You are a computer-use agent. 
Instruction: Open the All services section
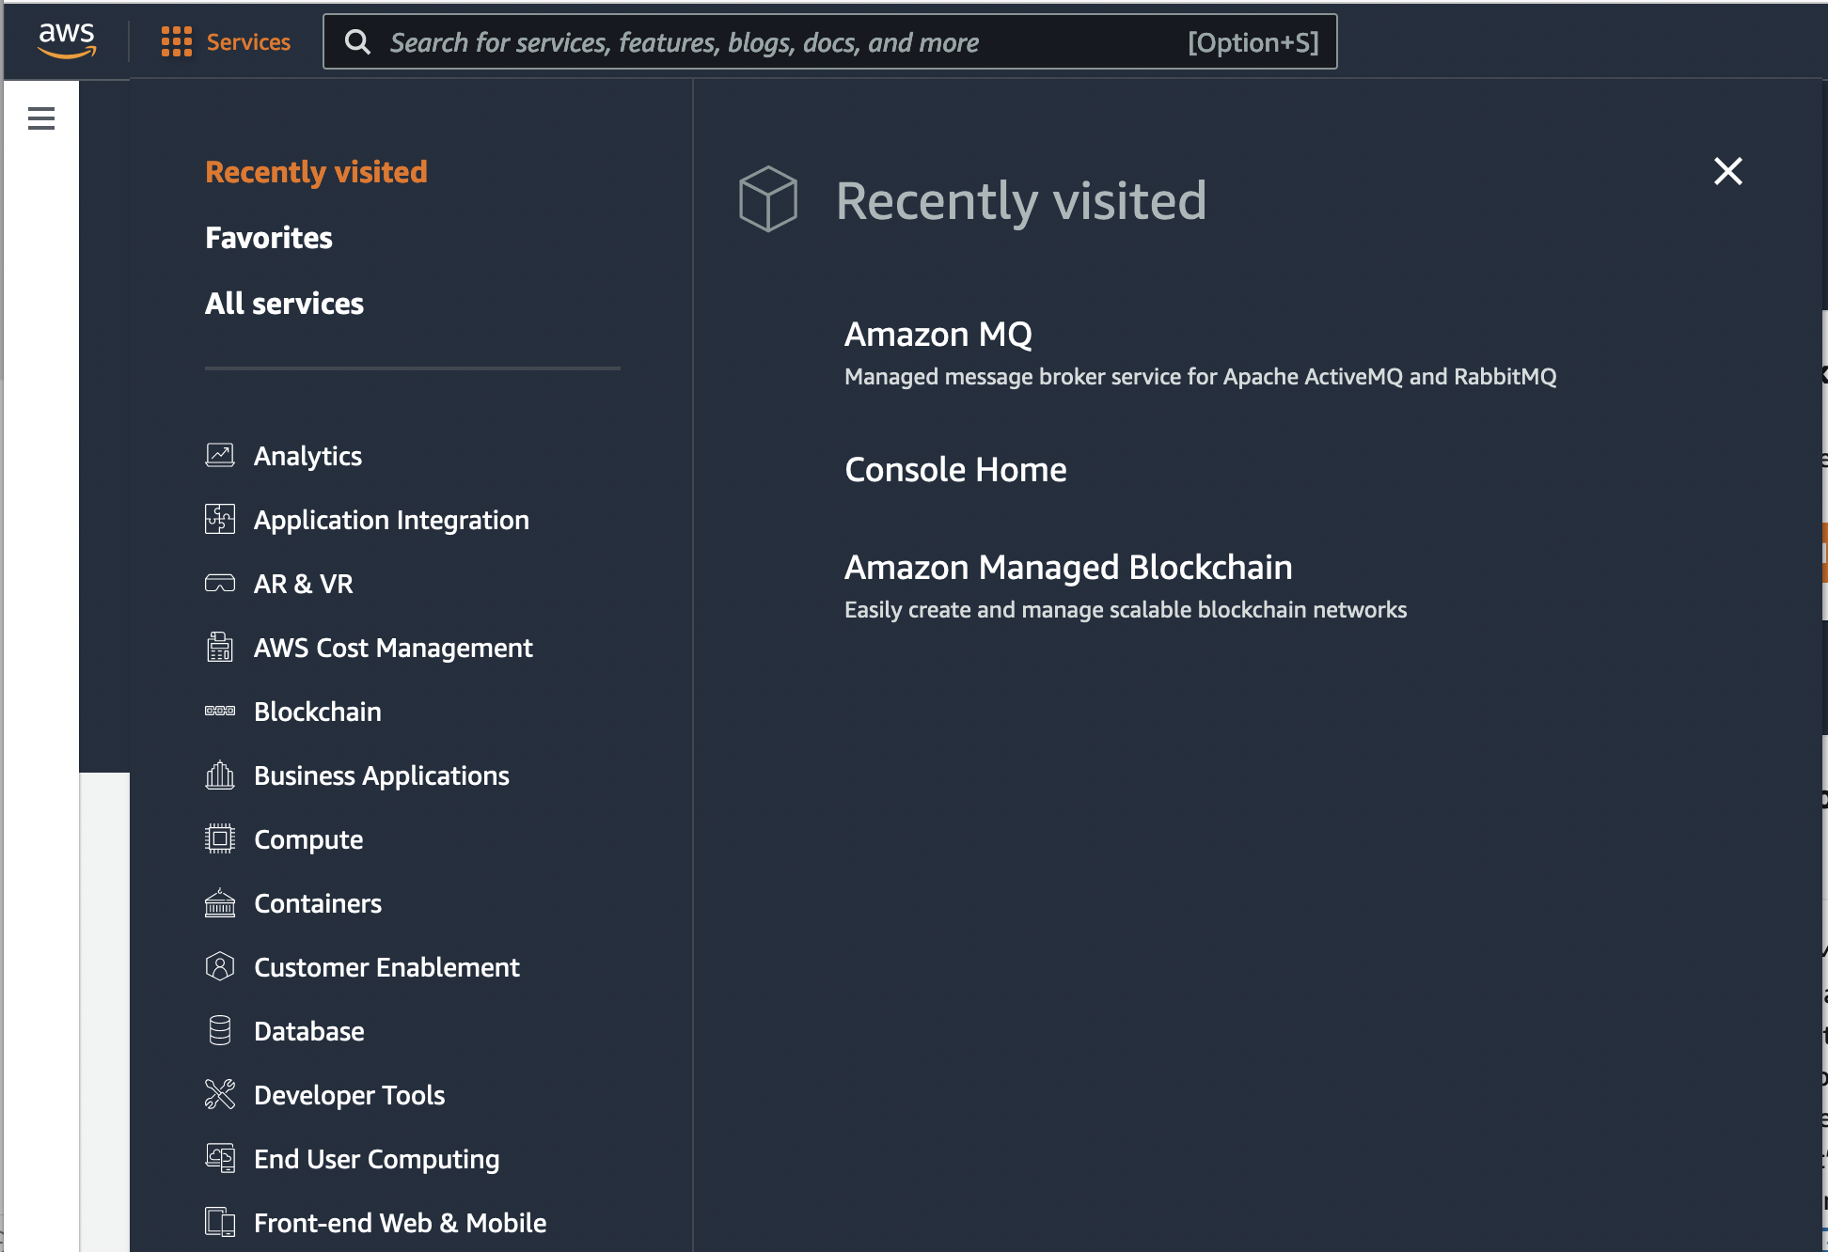284,304
